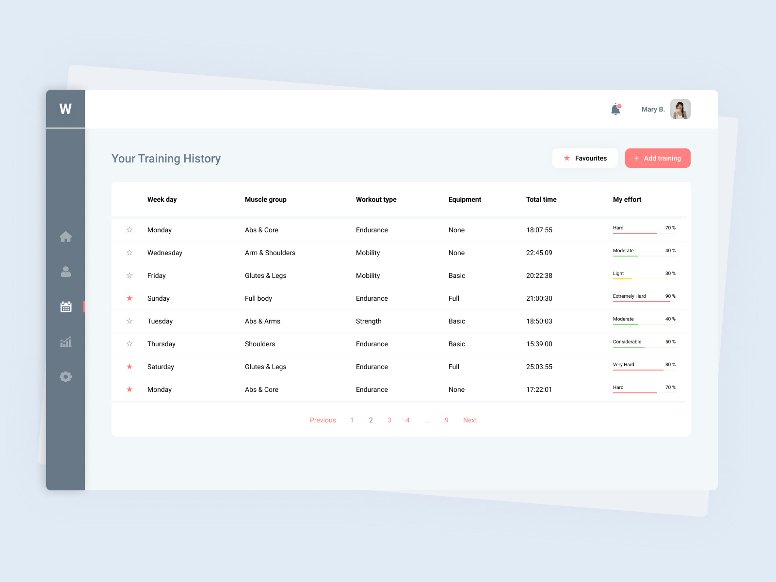Click the notification bell with the badge
The image size is (776, 582).
[615, 109]
